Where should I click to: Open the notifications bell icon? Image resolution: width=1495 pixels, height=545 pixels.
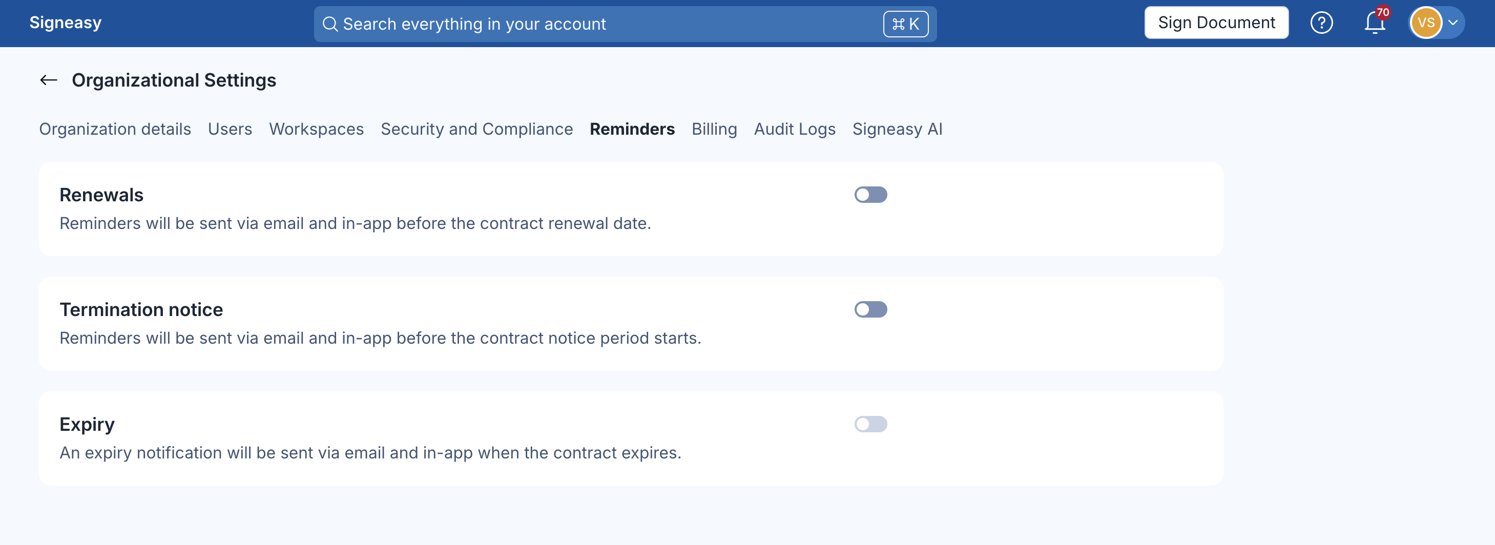click(1374, 23)
